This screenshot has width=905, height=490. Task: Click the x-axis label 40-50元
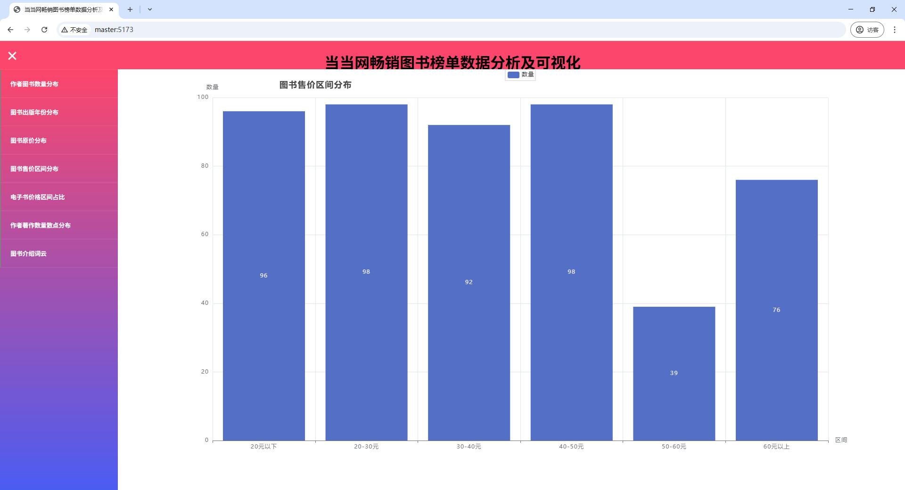coord(571,447)
